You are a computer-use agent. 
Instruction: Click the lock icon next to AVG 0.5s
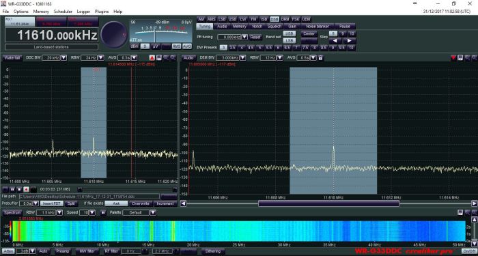[320, 58]
